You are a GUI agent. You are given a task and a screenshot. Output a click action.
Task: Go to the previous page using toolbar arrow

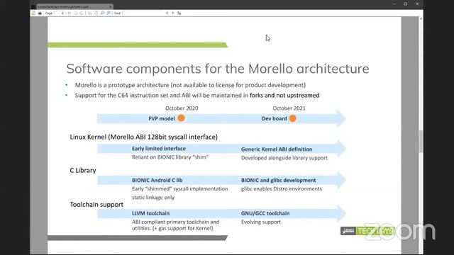(x=76, y=13)
